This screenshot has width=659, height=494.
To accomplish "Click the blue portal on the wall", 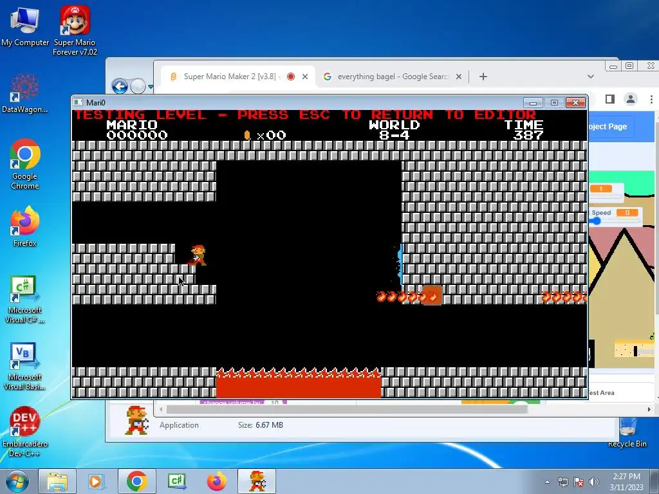I will point(400,264).
